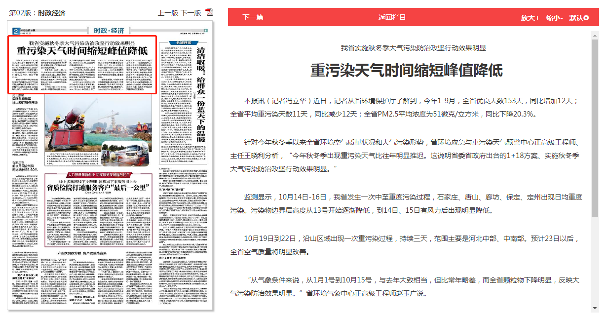This screenshot has width=606, height=318.
Task: Shrink text with 缩小-
Action: coord(555,18)
